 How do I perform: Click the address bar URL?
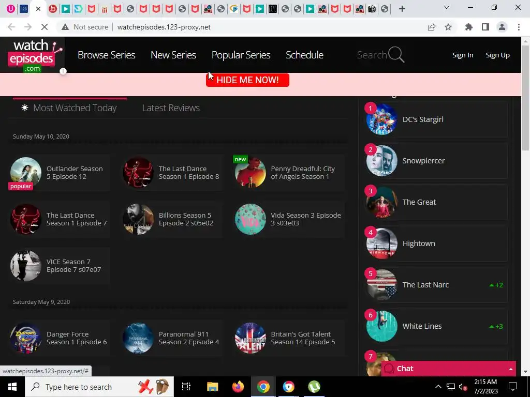[164, 27]
